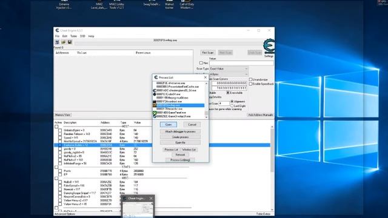
Task: Activate the XP entry checkbox
Action: [60, 174]
